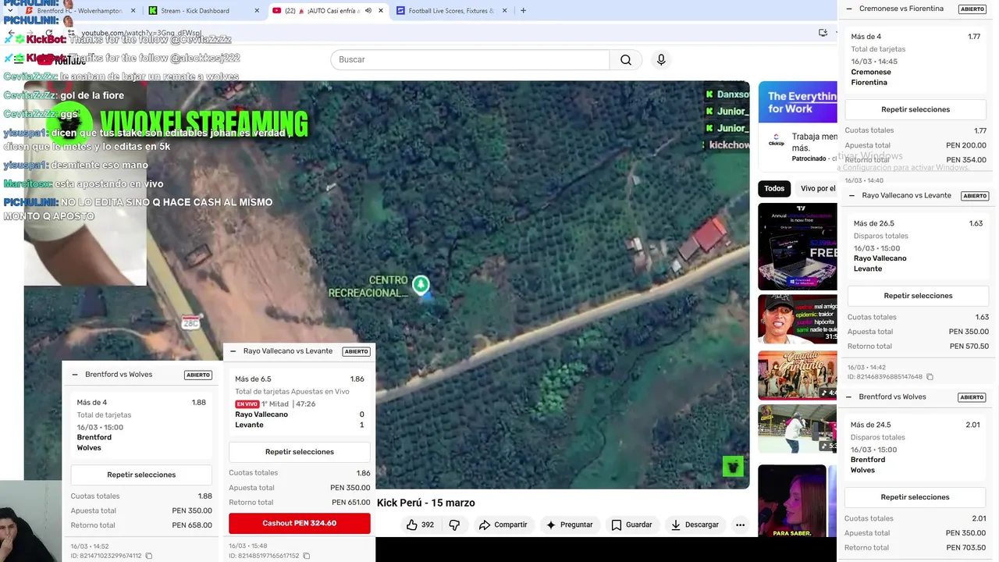Close the Stream - Kick Dashboard tab
This screenshot has height=562, width=999.
click(257, 11)
